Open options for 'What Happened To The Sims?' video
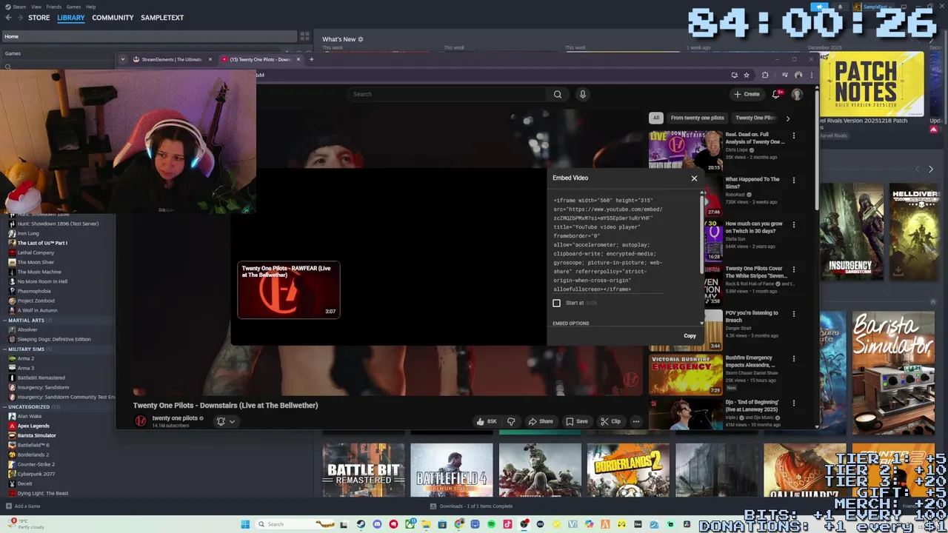Image resolution: width=948 pixels, height=533 pixels. 793,181
